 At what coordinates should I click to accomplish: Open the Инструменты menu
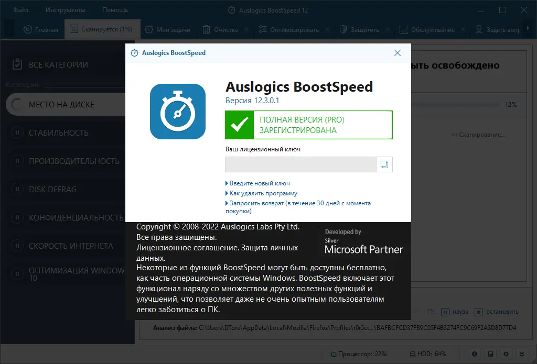point(66,10)
